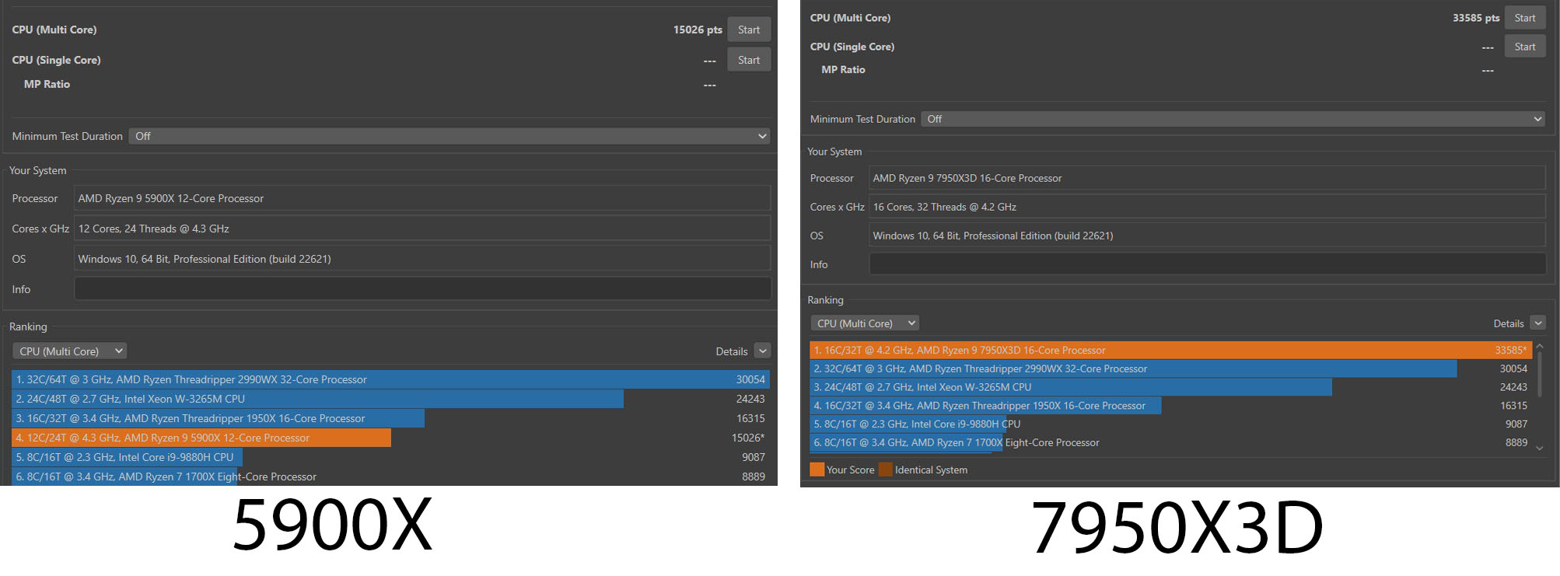Start CPU Multi Core test in 5900X panel
This screenshot has height=576, width=1560.
pos(749,30)
